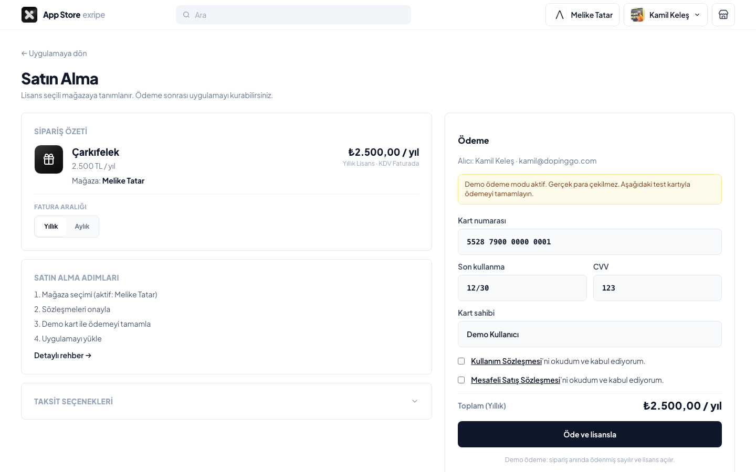Image resolution: width=756 pixels, height=472 pixels.
Task: Click the 'Demo ödeme: sipariş anında' footer note
Action: tap(590, 460)
